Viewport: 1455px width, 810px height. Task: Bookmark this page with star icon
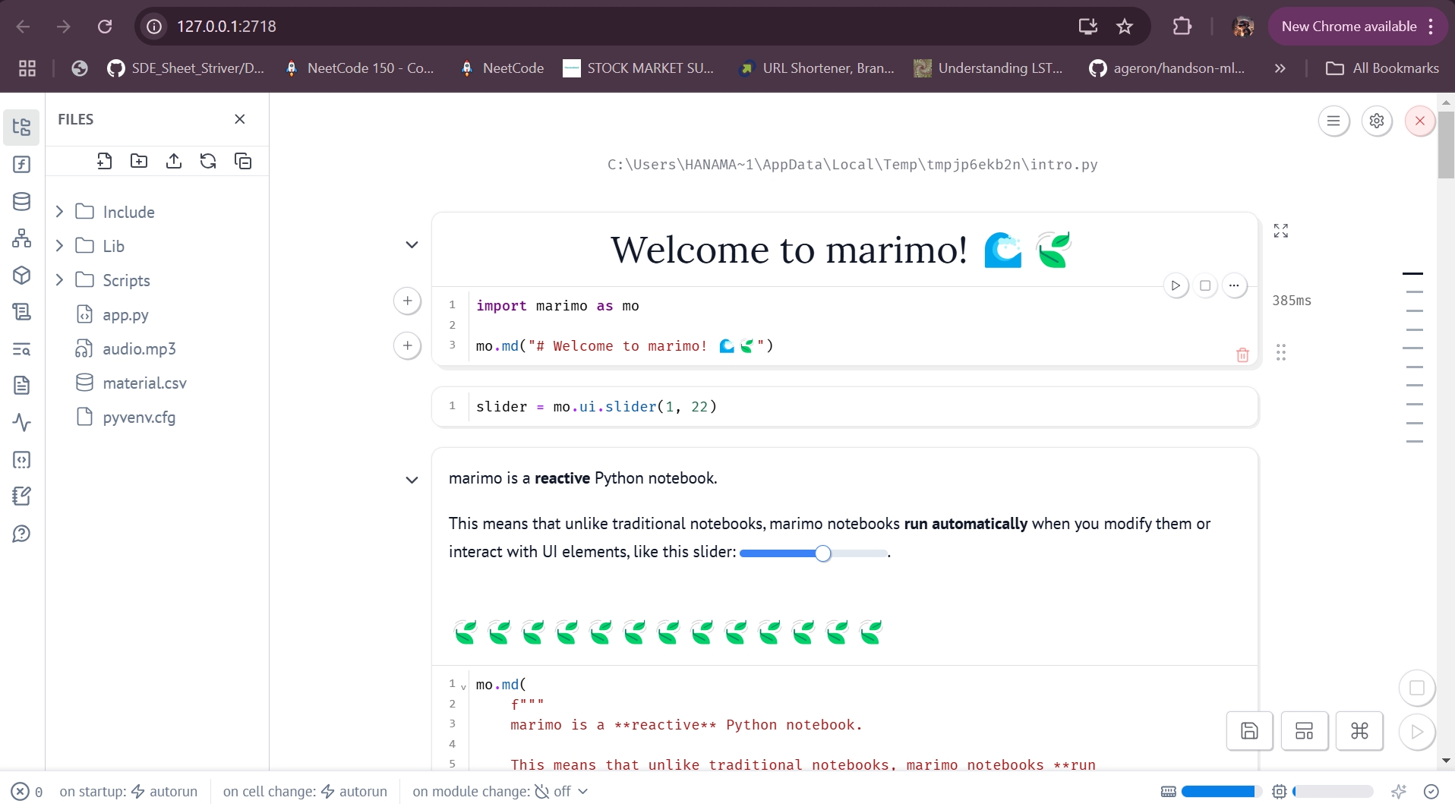coord(1125,27)
